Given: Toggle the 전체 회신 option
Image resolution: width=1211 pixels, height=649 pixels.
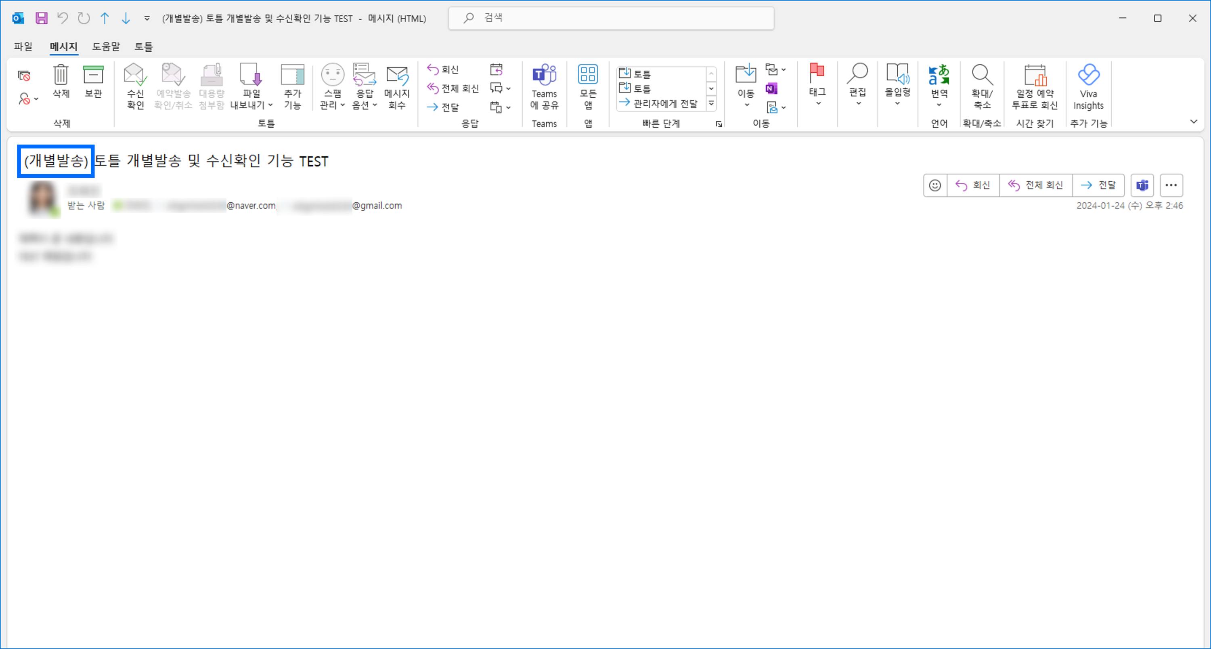Looking at the screenshot, I should click(1035, 185).
